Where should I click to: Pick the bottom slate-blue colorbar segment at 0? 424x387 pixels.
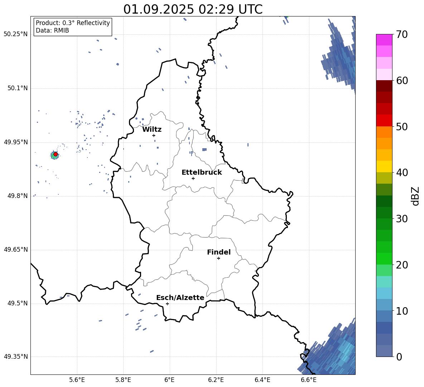pos(384,351)
